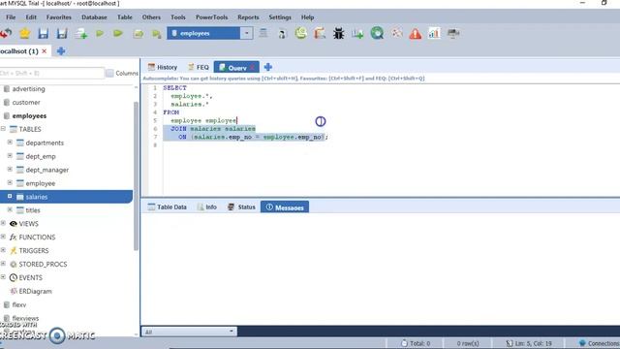Open the All filter dropdown at bottom
The height and width of the screenshot is (349, 620).
pyautogui.click(x=190, y=332)
